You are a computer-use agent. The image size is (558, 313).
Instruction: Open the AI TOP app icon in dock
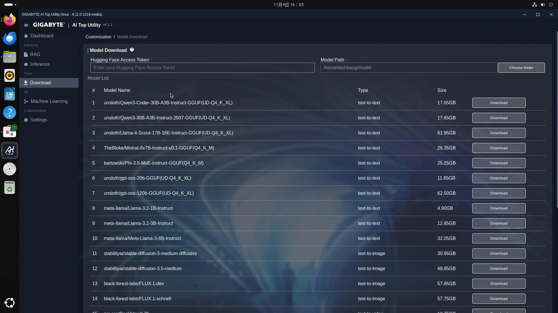pos(10,150)
